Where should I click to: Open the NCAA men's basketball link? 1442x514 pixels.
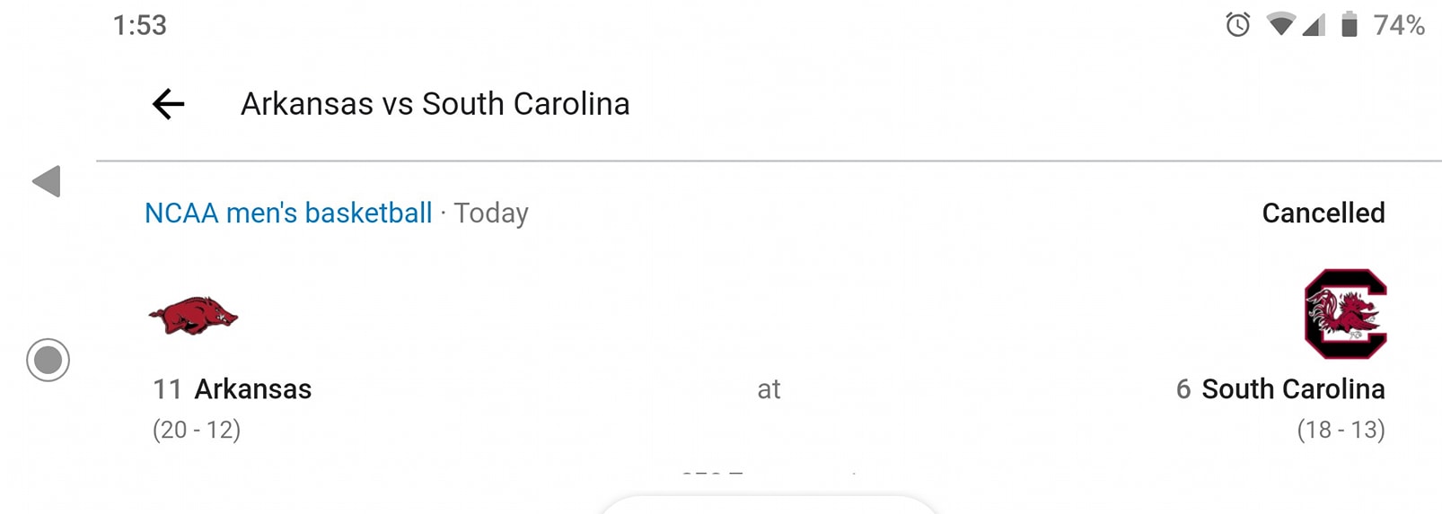pyautogui.click(x=288, y=213)
